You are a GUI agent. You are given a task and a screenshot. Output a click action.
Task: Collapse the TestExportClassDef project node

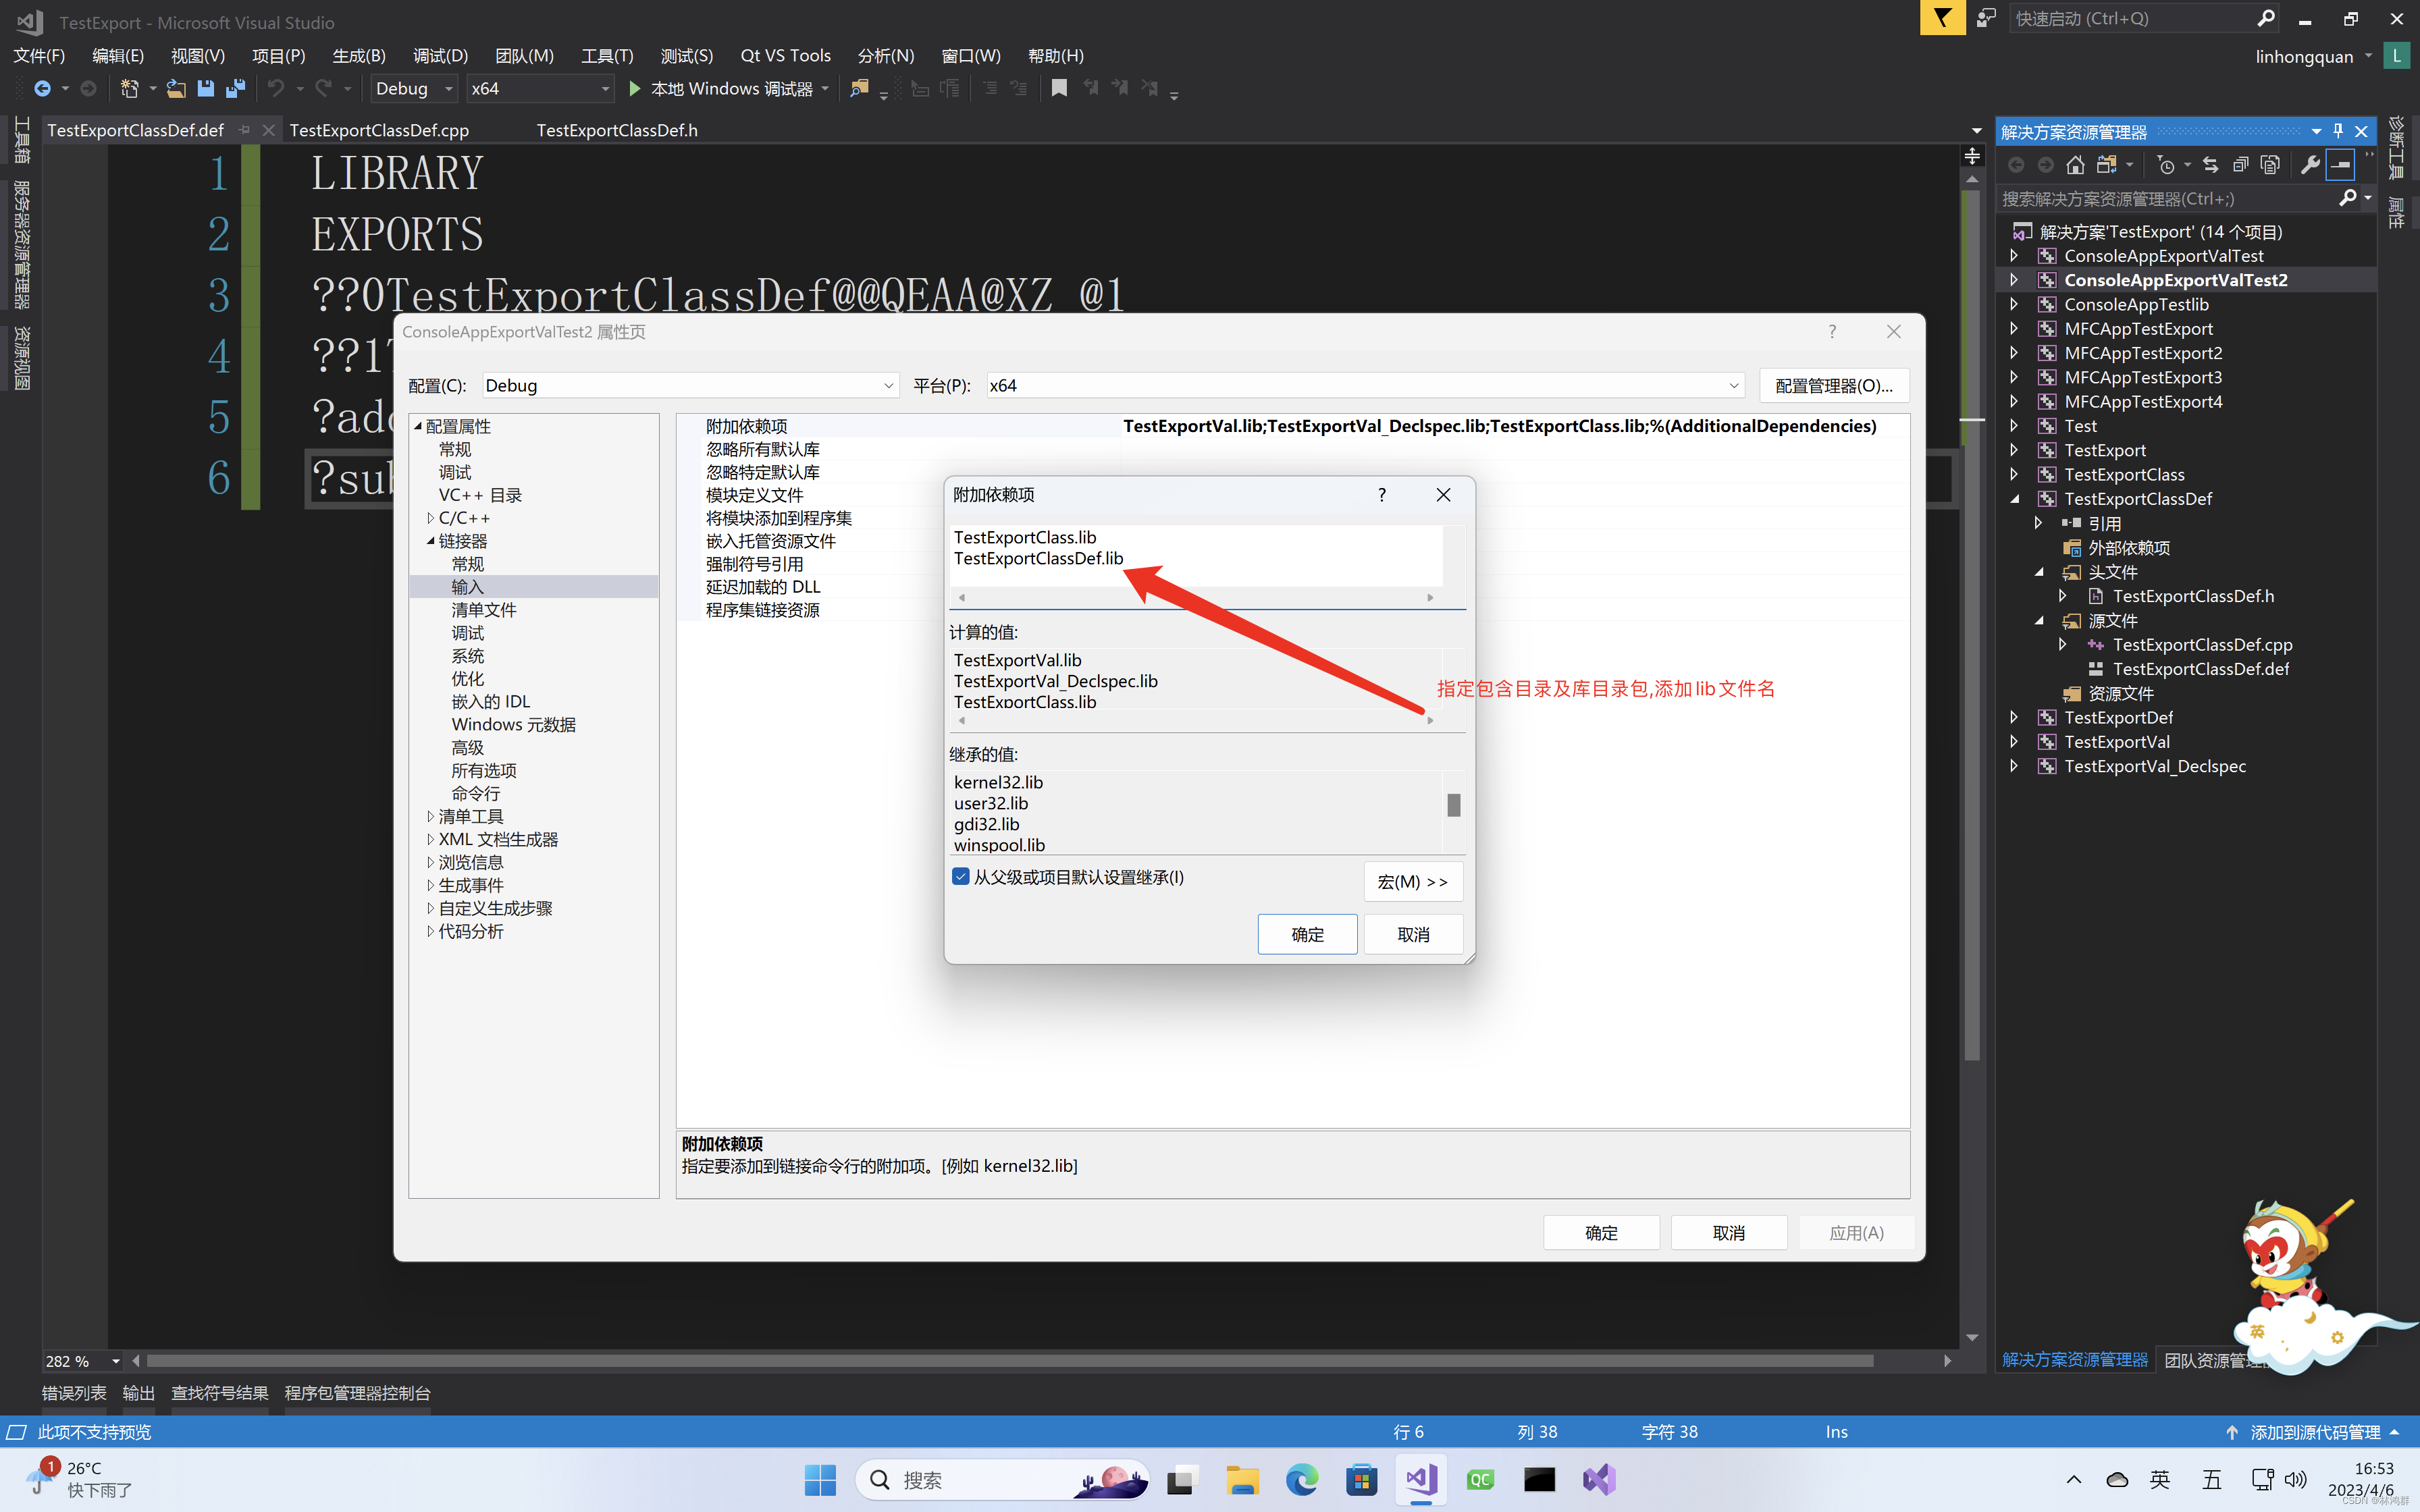pos(2014,499)
